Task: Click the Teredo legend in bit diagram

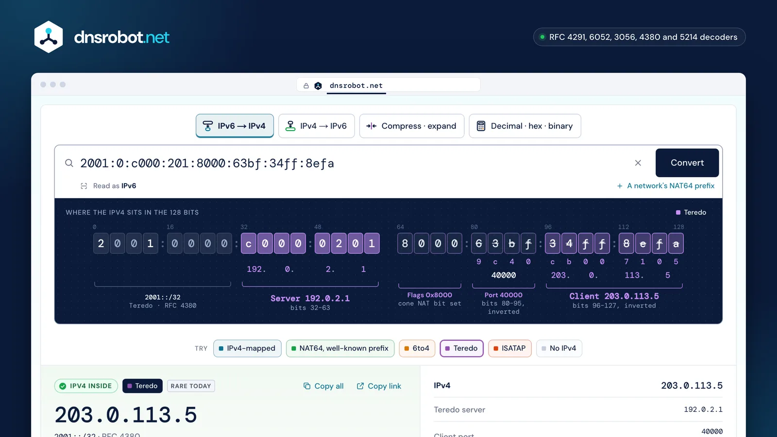Action: pos(691,212)
